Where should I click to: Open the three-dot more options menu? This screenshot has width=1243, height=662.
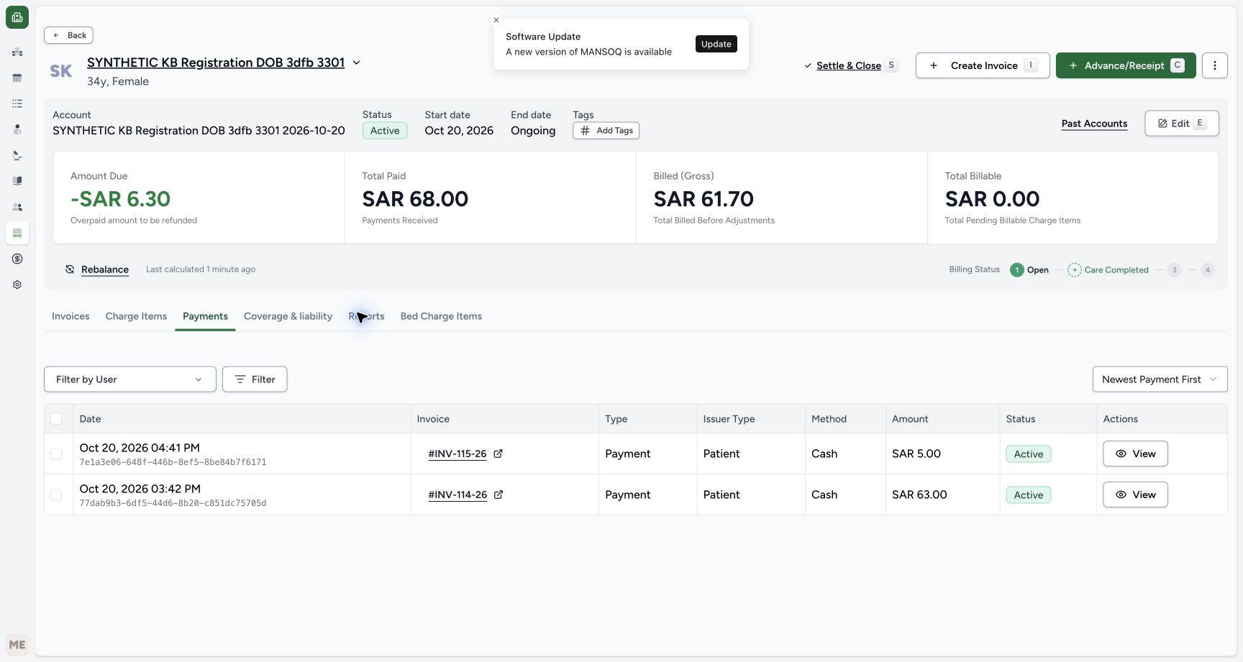[x=1215, y=65]
